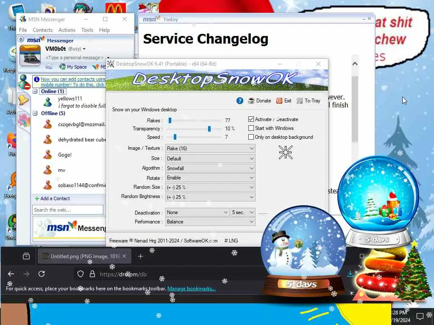Image resolution: width=434 pixels, height=325 pixels.
Task: Click the snowman 5 days snow globe
Action: pyautogui.click(x=303, y=251)
